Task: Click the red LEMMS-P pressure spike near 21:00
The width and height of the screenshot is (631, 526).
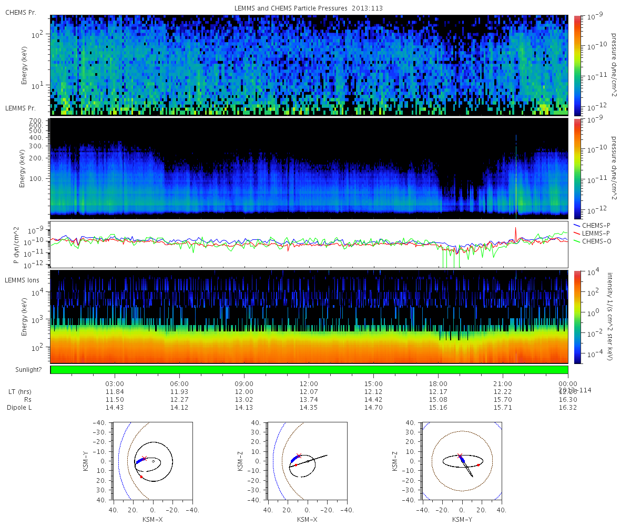Action: (516, 232)
